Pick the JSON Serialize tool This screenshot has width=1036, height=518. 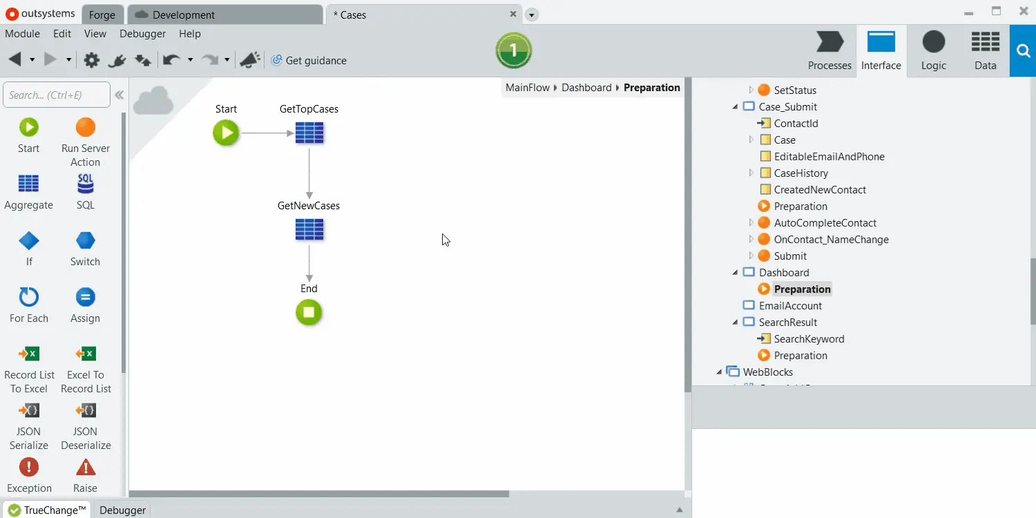[x=28, y=426]
